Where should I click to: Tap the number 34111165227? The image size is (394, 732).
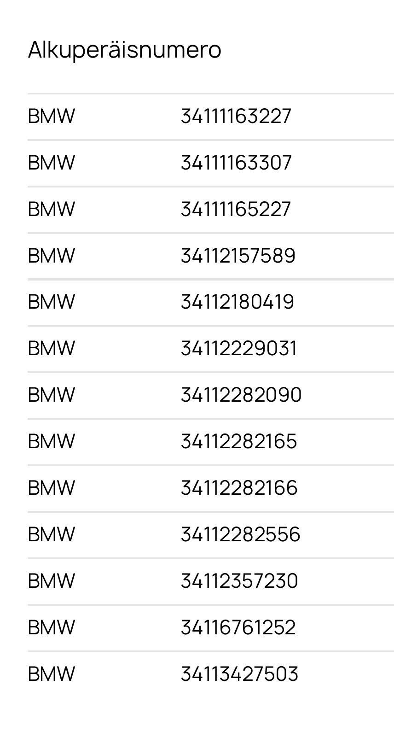coord(236,209)
